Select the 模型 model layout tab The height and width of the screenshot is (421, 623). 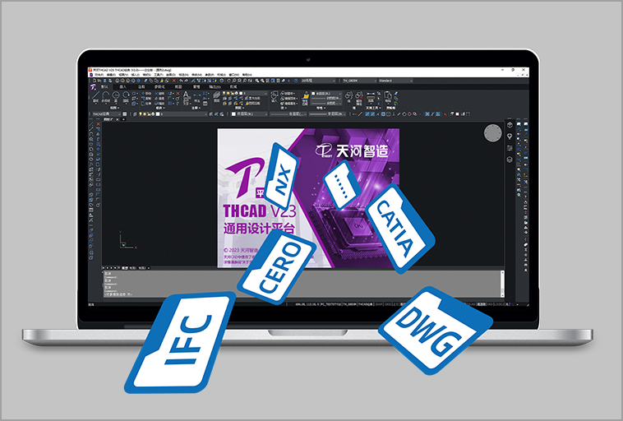tap(125, 268)
